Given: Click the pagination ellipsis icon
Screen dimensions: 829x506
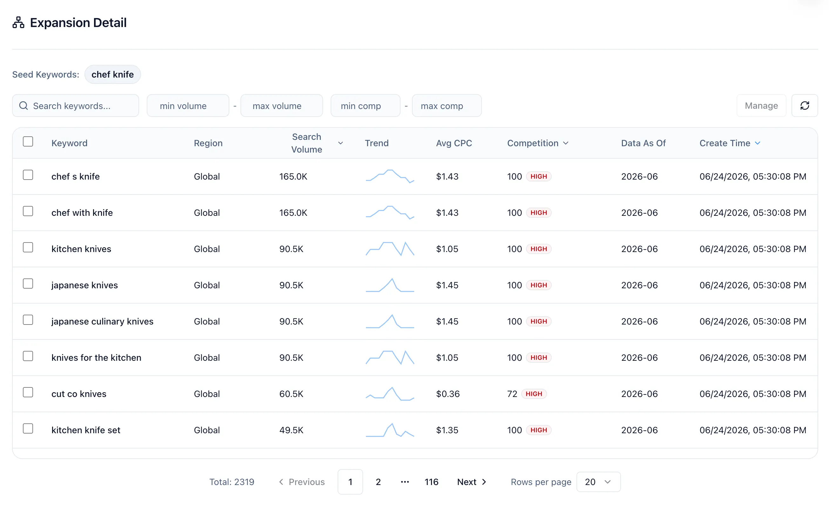Looking at the screenshot, I should click(405, 482).
